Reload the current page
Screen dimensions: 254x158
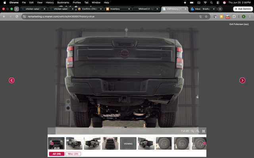click(x=17, y=17)
